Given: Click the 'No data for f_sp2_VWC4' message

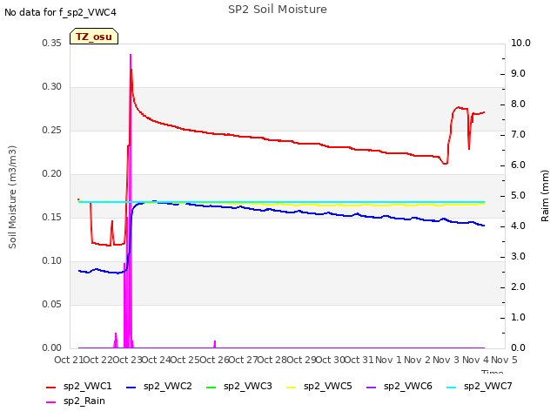Looking at the screenshot, I should [x=60, y=12].
